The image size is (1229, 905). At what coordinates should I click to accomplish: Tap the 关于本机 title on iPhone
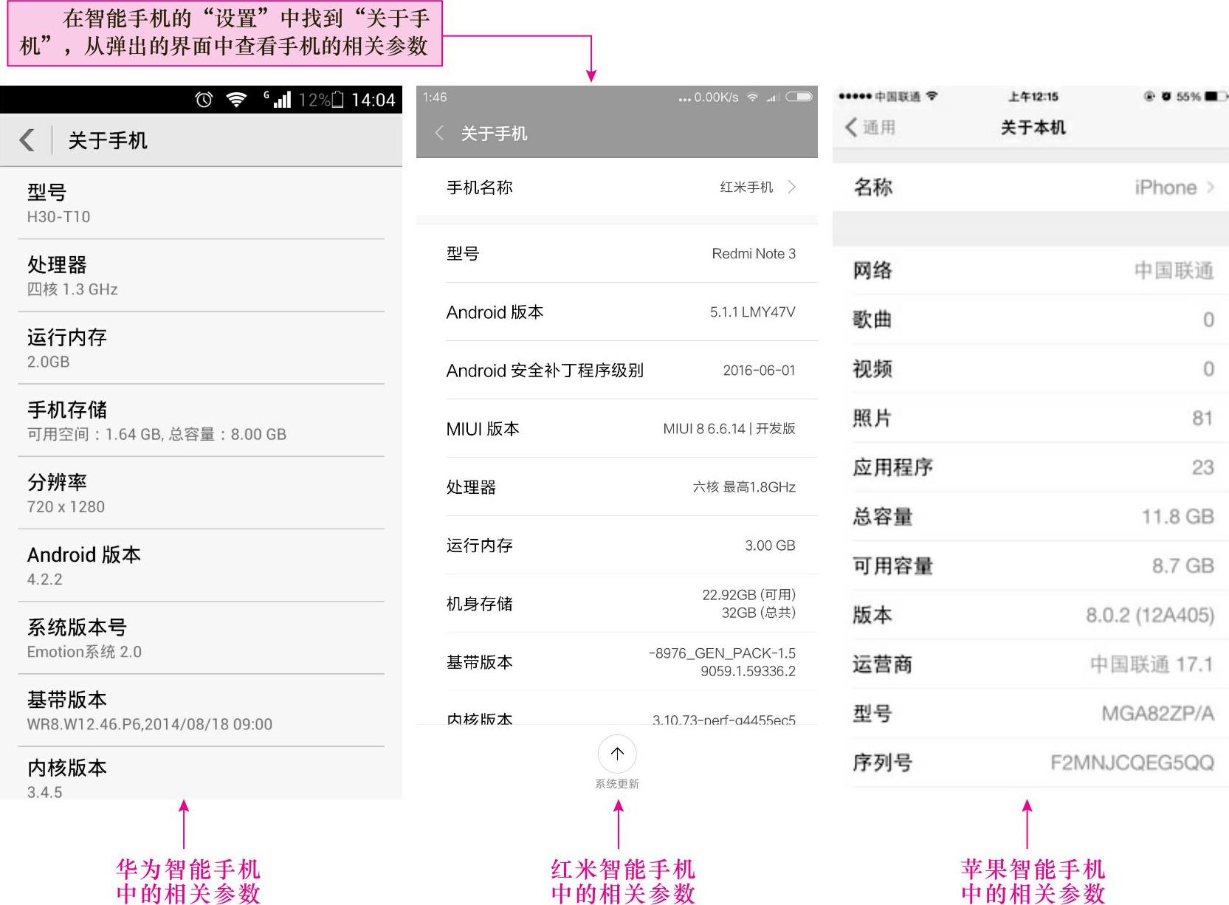pyautogui.click(x=1033, y=128)
